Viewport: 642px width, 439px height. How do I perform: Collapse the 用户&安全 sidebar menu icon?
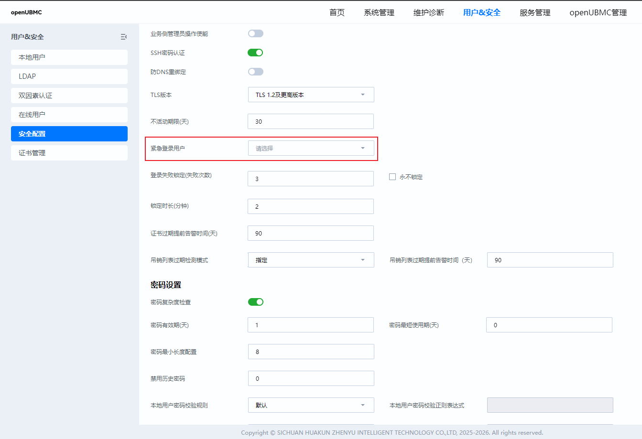point(124,37)
